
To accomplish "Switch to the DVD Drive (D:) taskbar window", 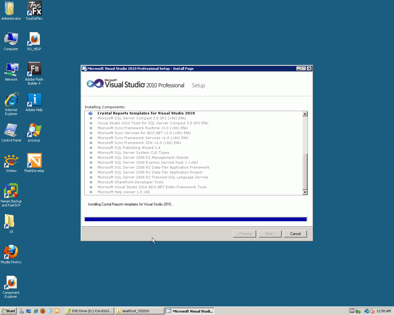I will point(90,311).
